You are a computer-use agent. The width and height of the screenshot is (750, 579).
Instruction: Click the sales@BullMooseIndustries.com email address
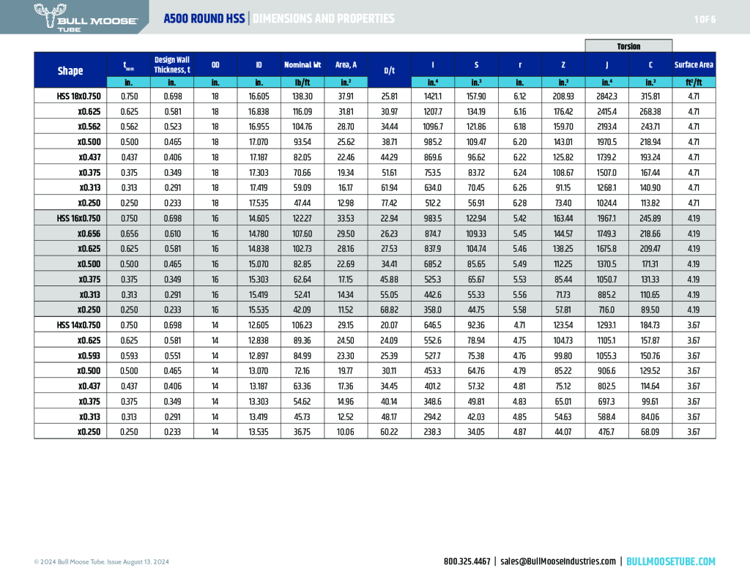pyautogui.click(x=557, y=561)
